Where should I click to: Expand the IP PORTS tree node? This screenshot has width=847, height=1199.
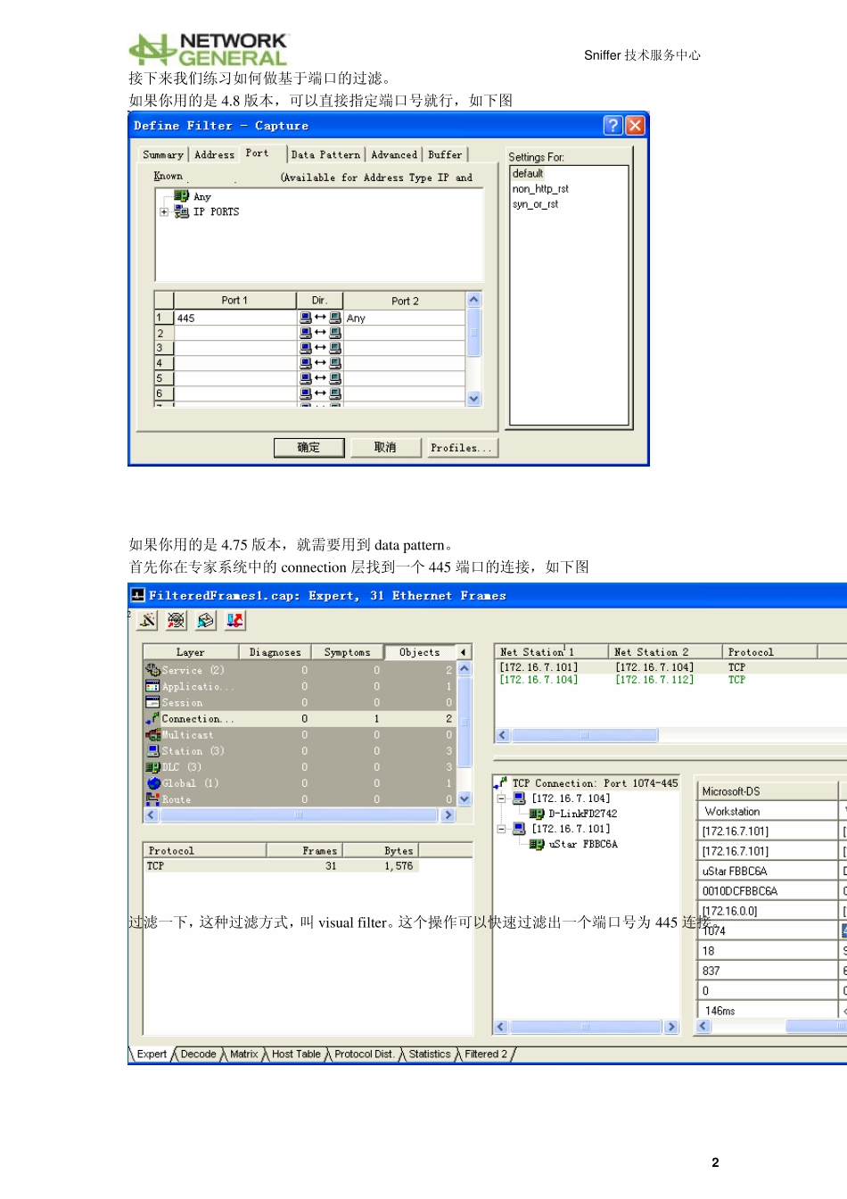tap(164, 212)
